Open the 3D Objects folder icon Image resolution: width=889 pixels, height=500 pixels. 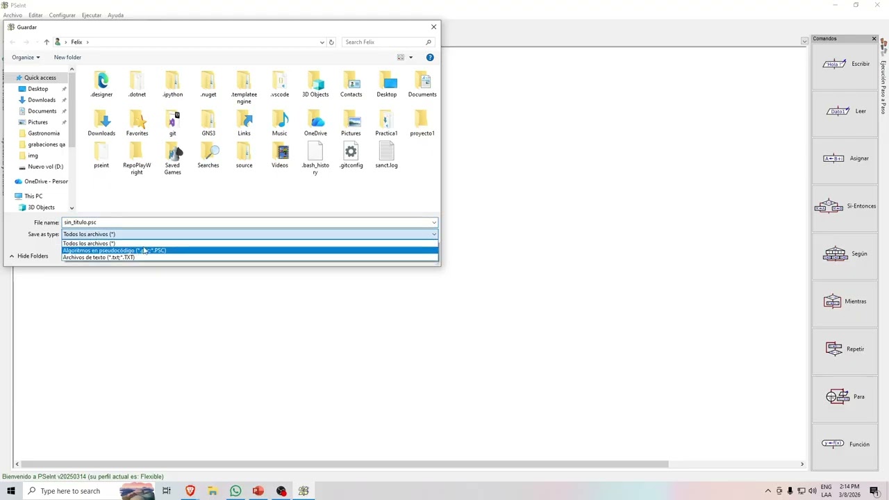pyautogui.click(x=315, y=84)
